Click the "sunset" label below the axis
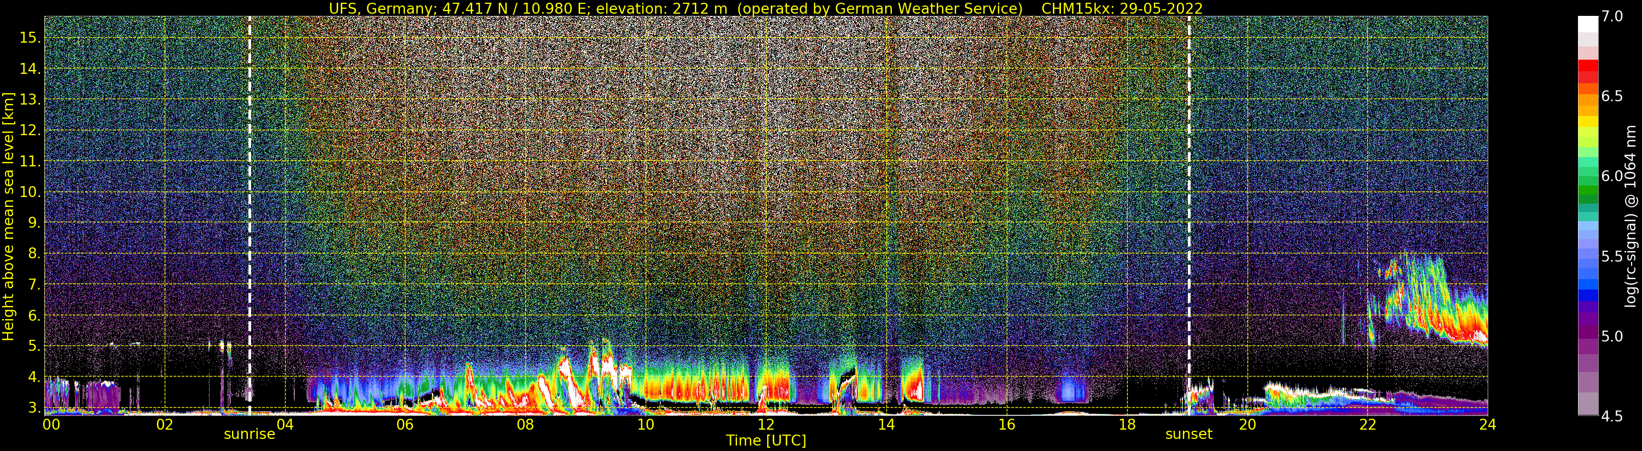The width and height of the screenshot is (1642, 451). tap(1189, 435)
